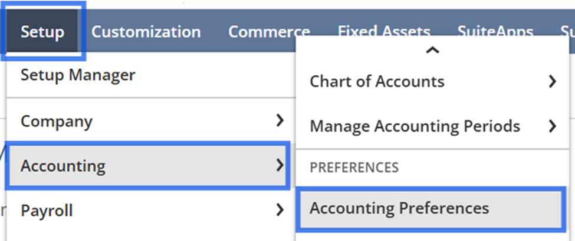The height and width of the screenshot is (241, 575).
Task: Select the SuiteApps menu tab
Action: click(495, 32)
